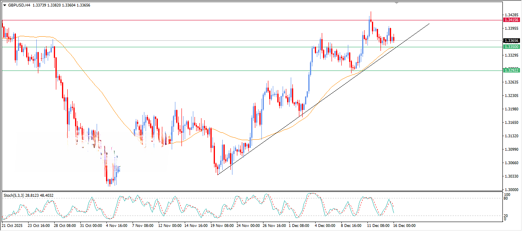
Task: Select the green 1.33500 price level tag
Action: 511,47
